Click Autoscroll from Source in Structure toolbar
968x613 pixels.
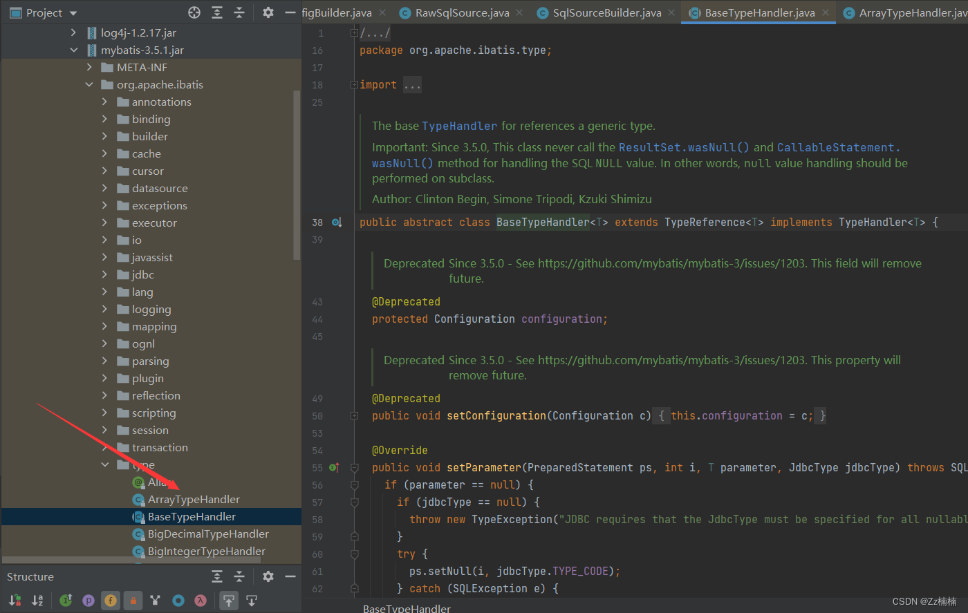click(x=252, y=601)
